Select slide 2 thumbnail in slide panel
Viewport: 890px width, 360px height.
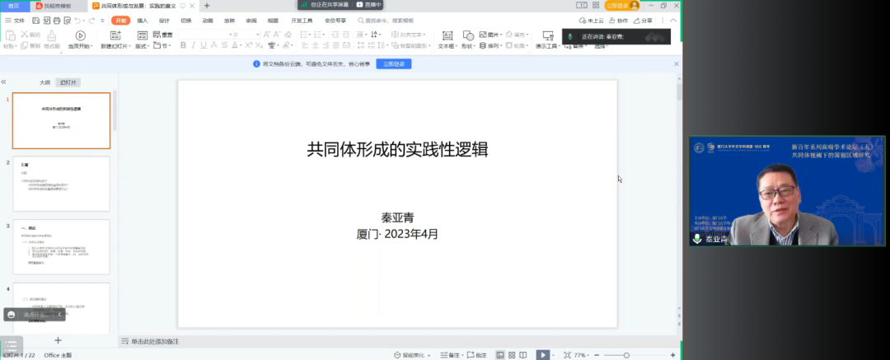tap(61, 184)
